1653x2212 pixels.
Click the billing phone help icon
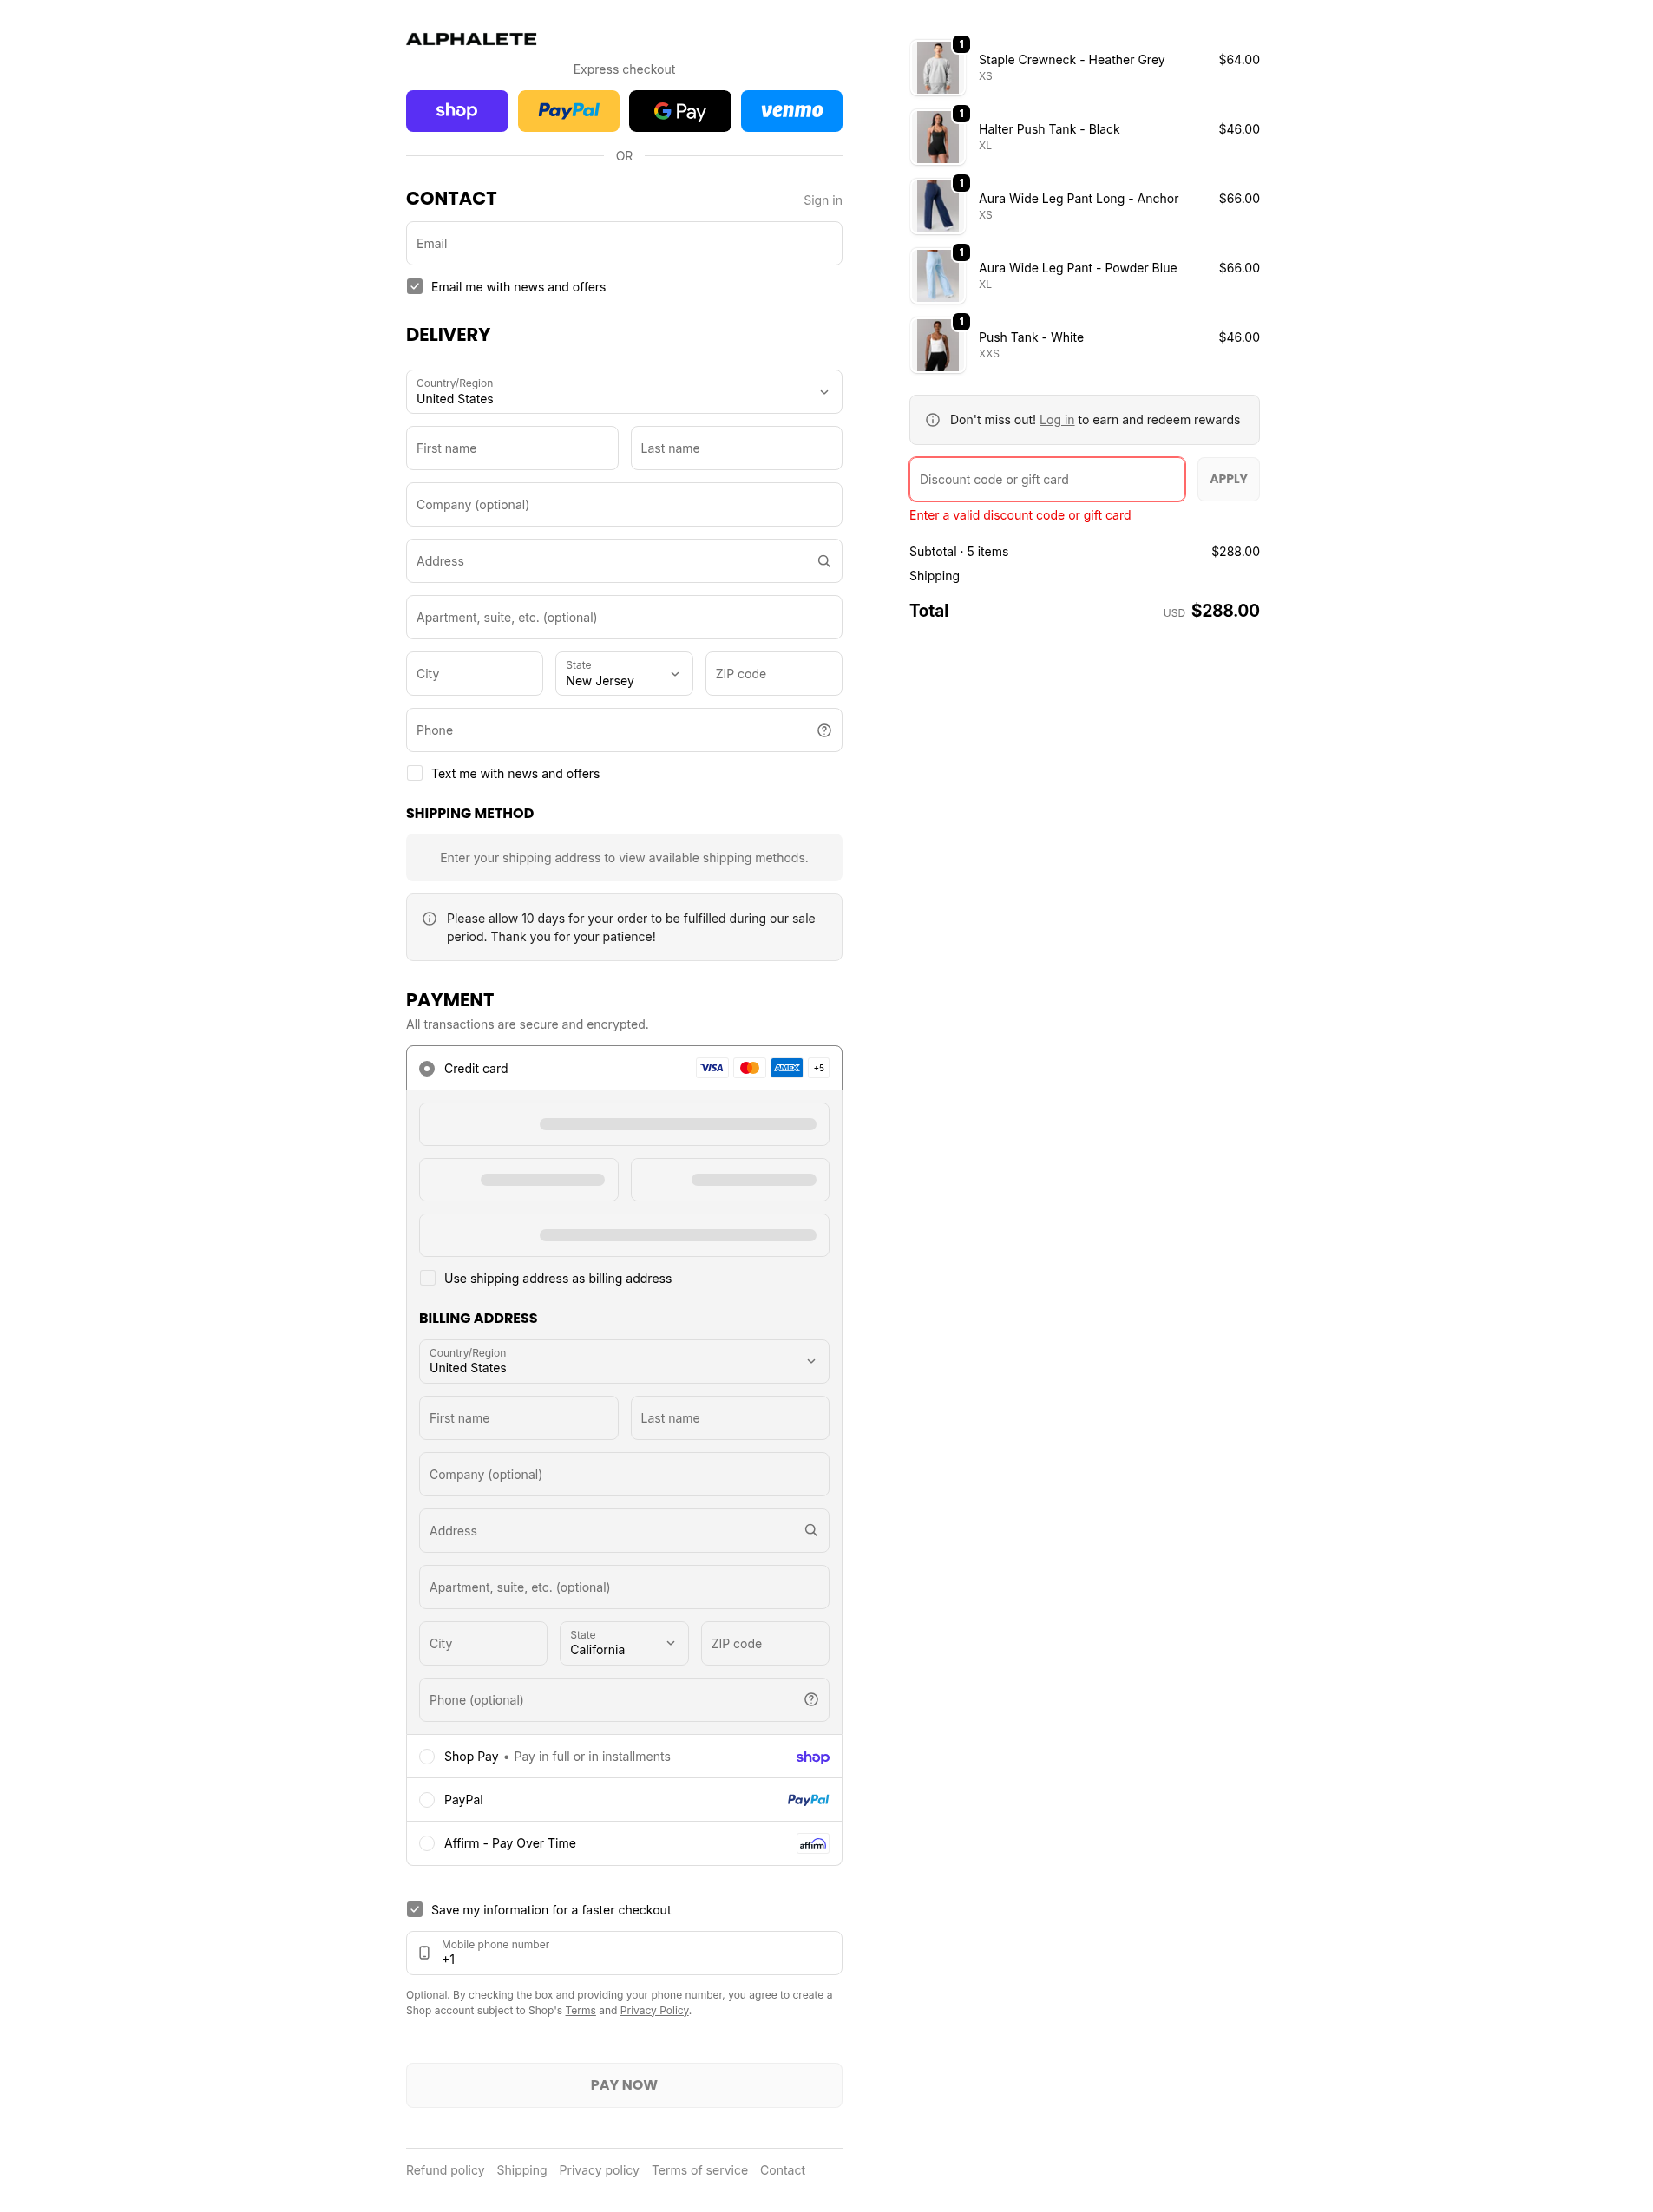[x=810, y=1700]
